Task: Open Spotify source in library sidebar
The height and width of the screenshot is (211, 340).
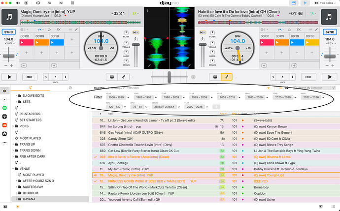Action: [4, 108]
